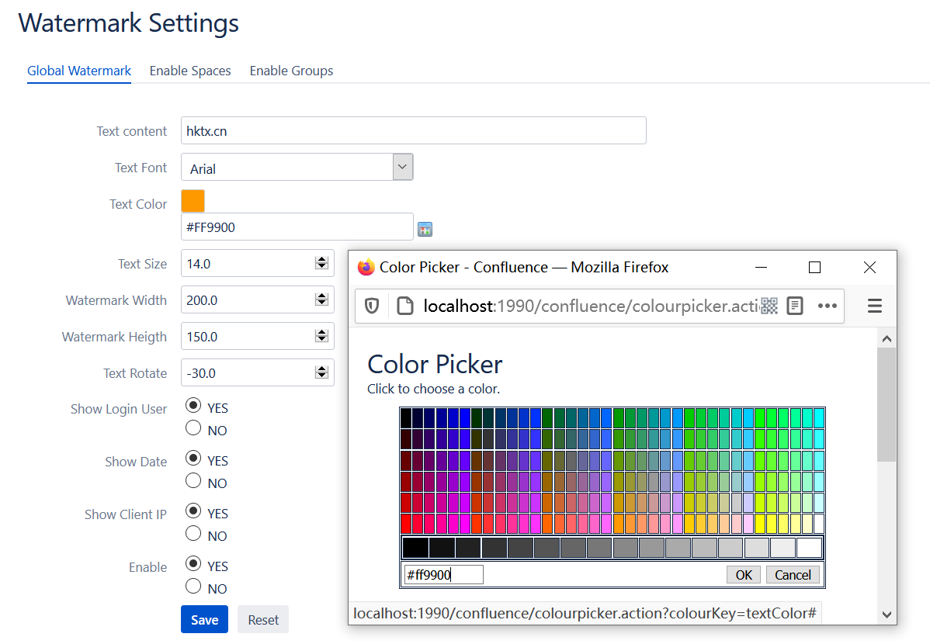Click the Text content field containing hktx.cn
The height and width of the screenshot is (644, 930).
tap(414, 130)
